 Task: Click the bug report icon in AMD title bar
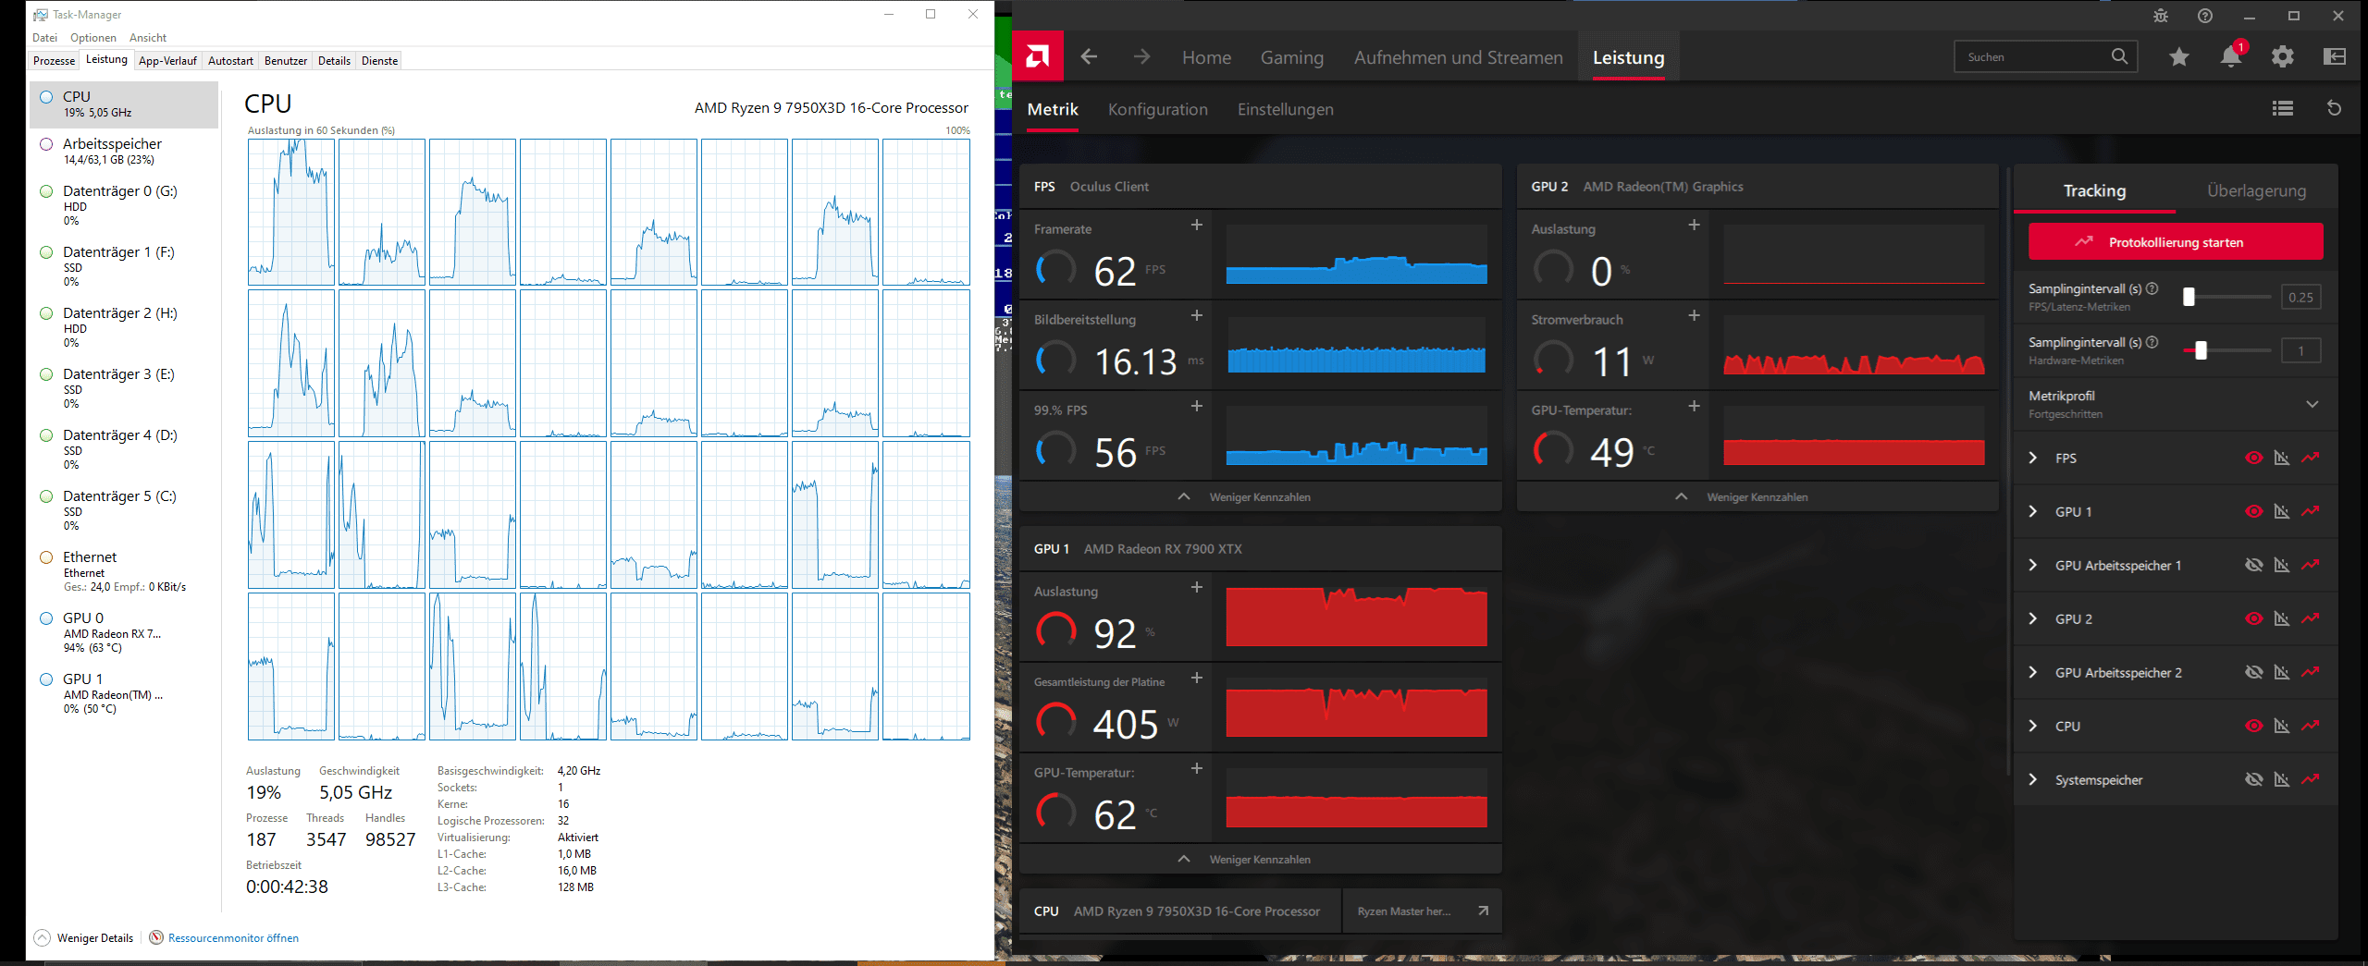coord(2161,16)
